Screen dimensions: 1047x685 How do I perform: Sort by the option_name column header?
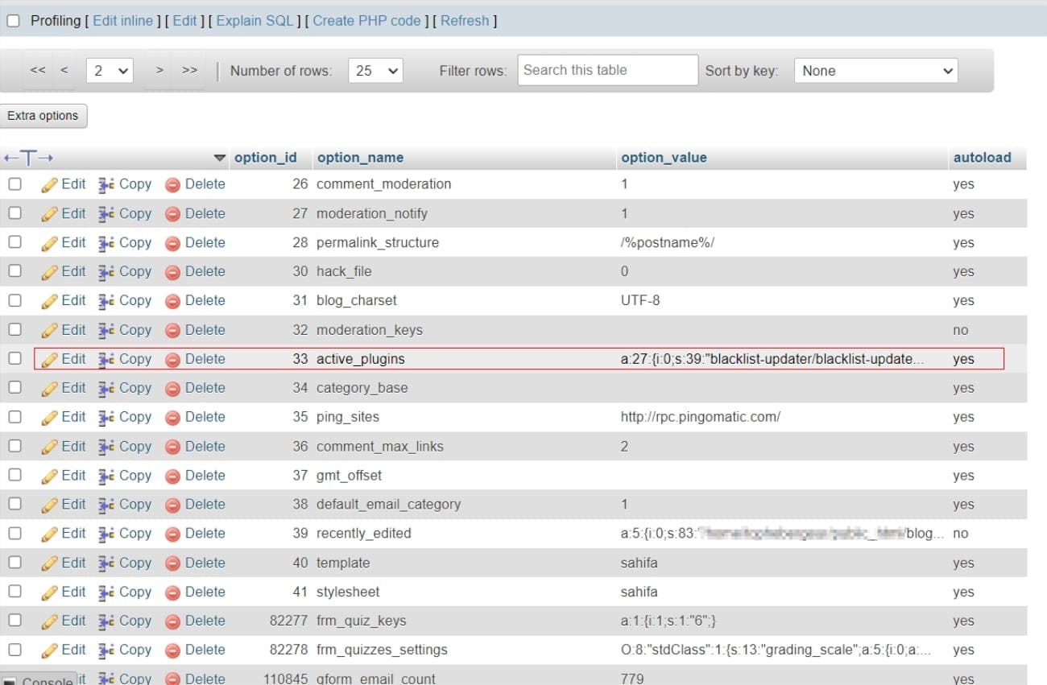360,158
